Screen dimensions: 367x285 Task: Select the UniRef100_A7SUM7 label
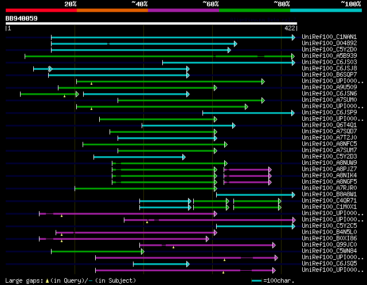point(329,150)
